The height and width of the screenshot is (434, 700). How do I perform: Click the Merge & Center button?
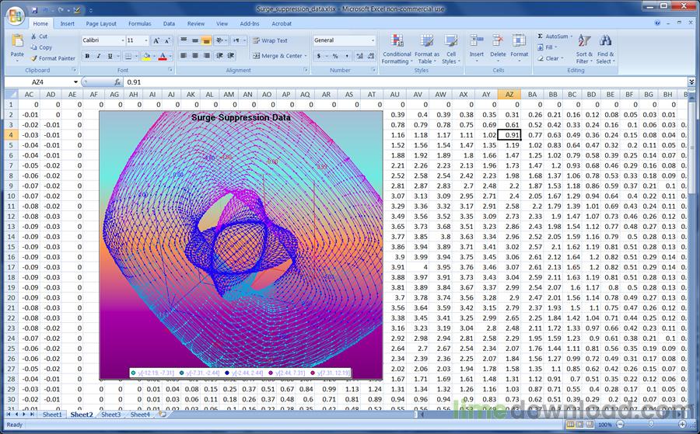[x=280, y=56]
